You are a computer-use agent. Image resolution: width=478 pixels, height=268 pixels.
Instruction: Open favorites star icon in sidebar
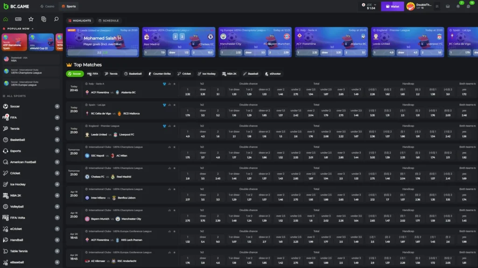31,19
